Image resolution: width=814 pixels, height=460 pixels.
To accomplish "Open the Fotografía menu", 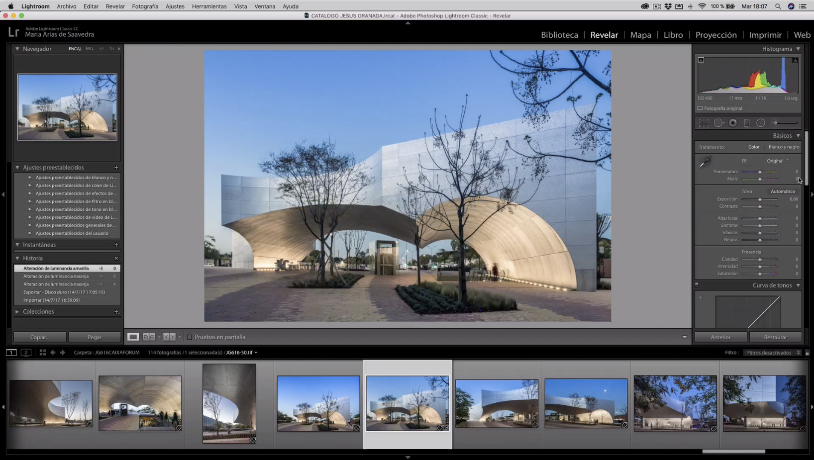I will tap(145, 6).
